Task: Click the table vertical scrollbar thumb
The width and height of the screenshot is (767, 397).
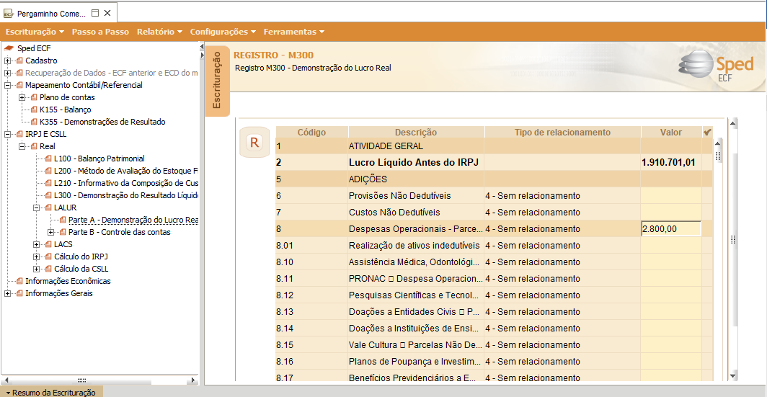Action: point(719,156)
